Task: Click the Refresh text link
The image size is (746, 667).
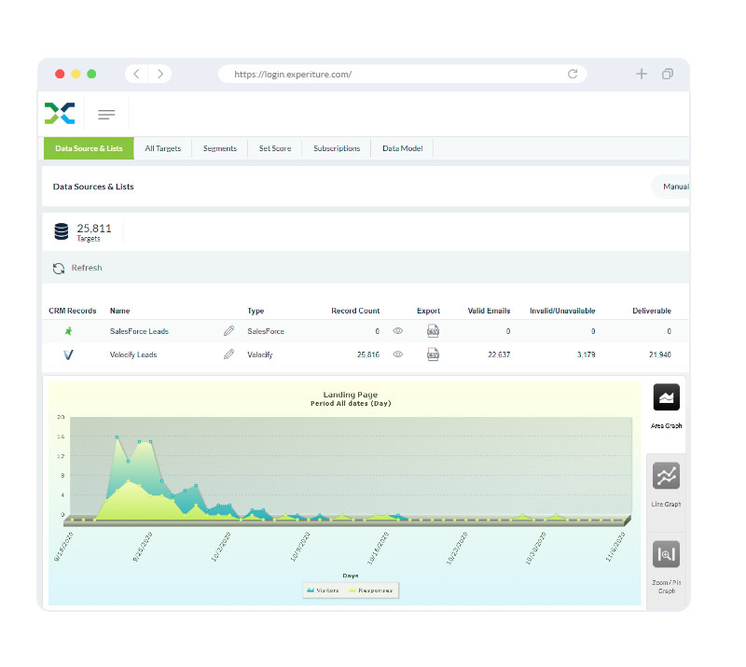Action: click(x=87, y=268)
